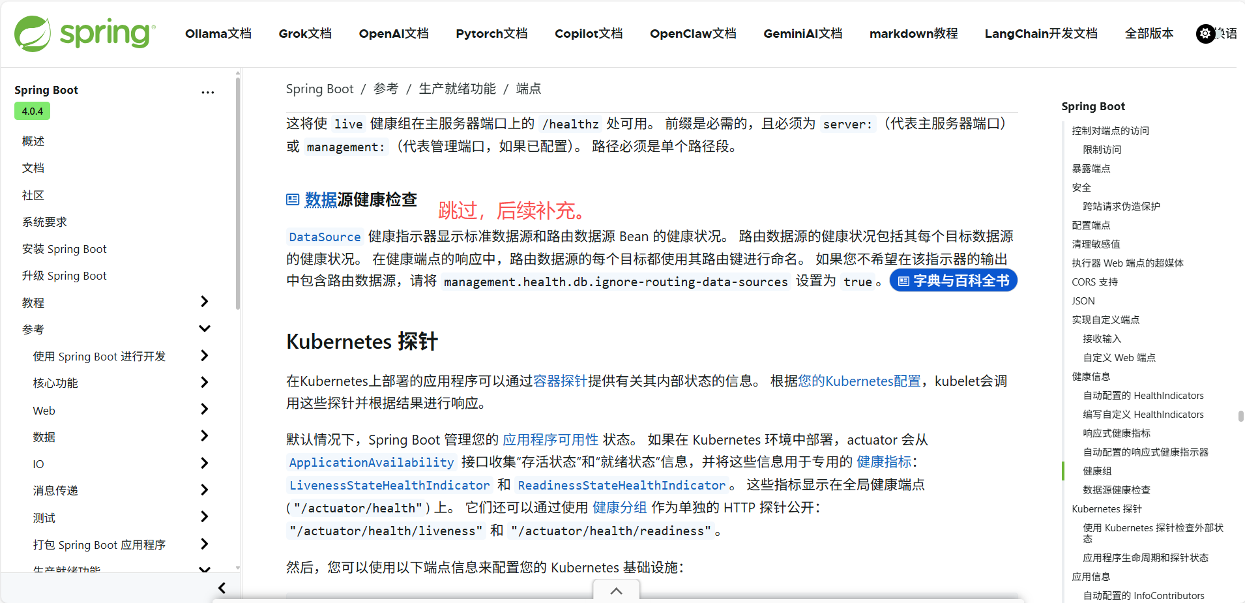1245x603 pixels.
Task: Click the Spring Boot breadcrumb link
Action: coord(319,89)
